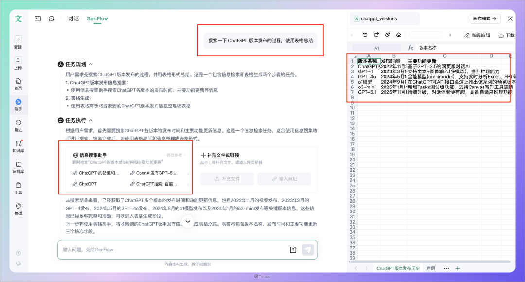Click the send message paper plane icon
525x282 pixels.
(308, 249)
